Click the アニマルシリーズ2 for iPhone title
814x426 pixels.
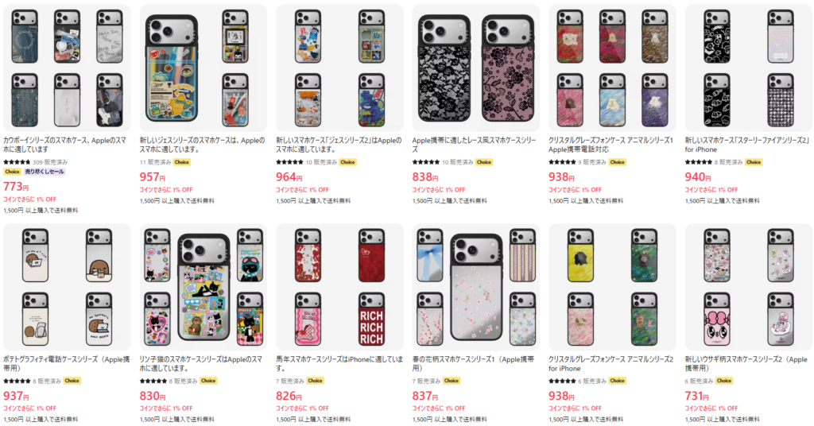pos(611,364)
